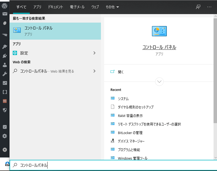Click the icon next to システム
This screenshot has height=171, width=217.
point(113,98)
